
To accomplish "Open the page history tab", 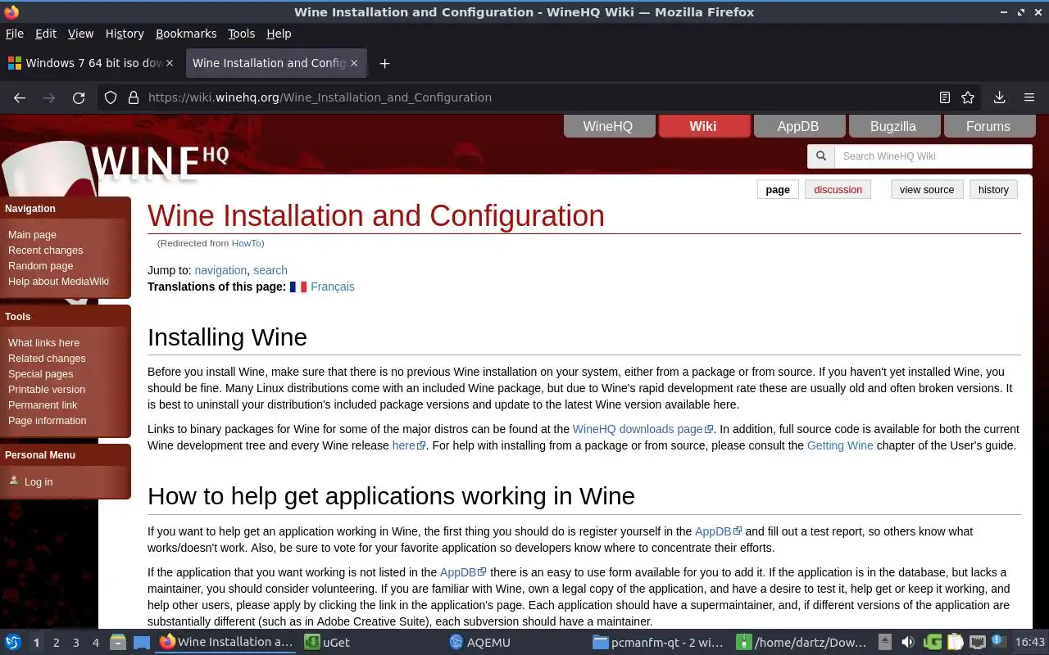I will 993,189.
